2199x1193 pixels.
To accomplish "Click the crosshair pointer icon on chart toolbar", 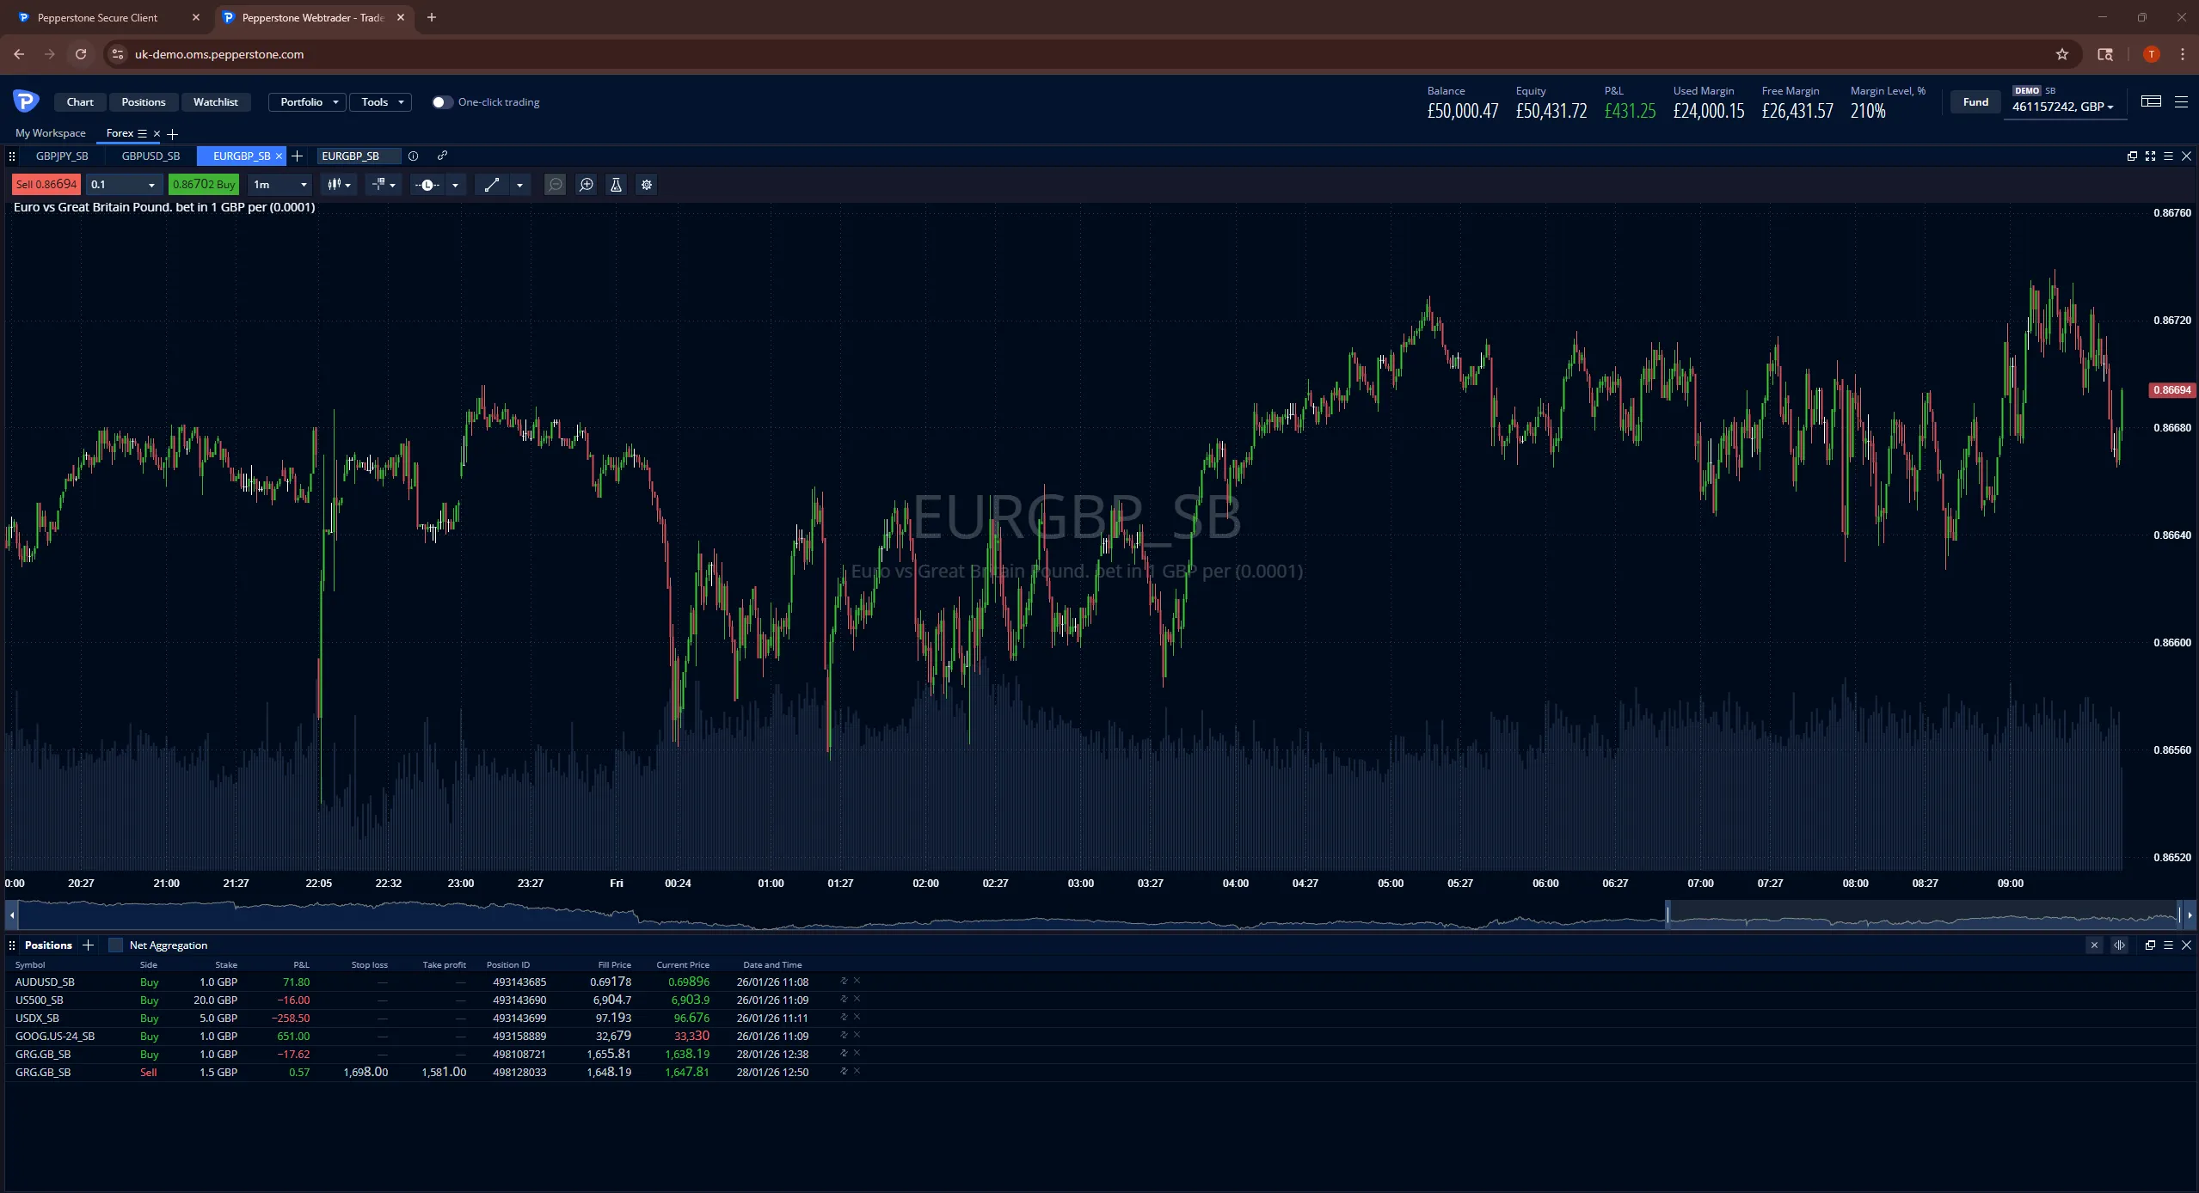I will pos(379,185).
